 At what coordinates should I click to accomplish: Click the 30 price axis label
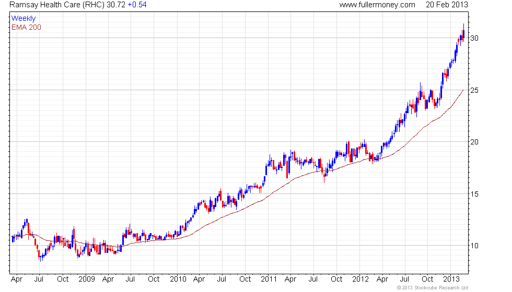click(x=474, y=38)
